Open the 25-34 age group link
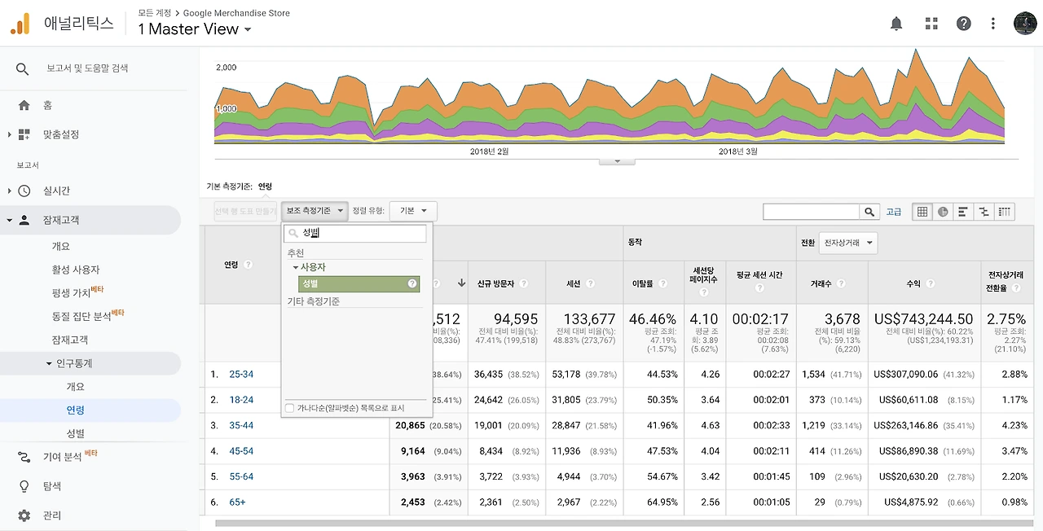 [241, 375]
